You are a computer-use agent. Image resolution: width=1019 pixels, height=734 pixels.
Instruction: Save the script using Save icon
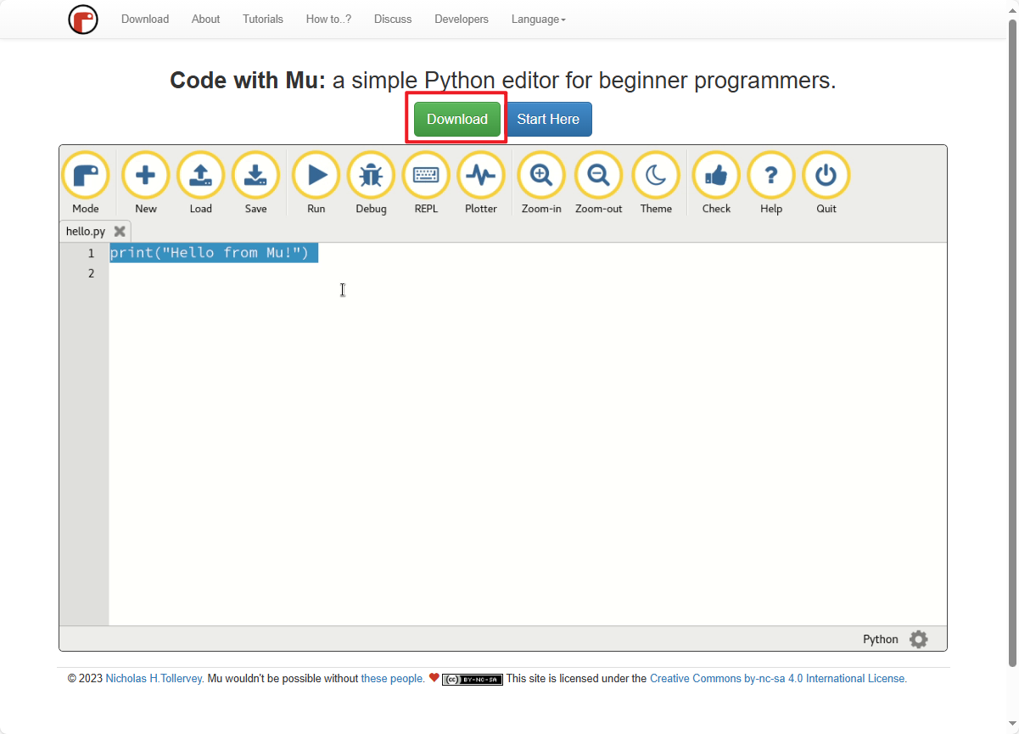point(255,176)
